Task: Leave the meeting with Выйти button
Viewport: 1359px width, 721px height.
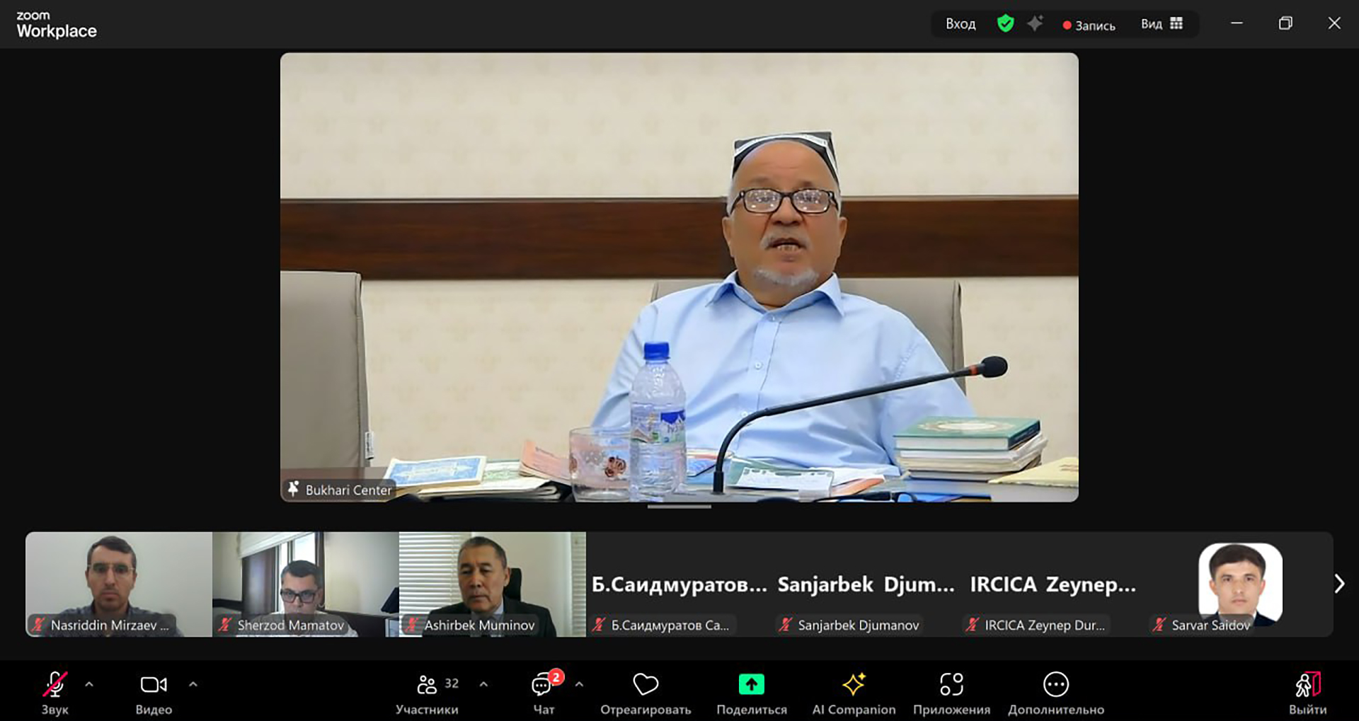Action: 1307,692
